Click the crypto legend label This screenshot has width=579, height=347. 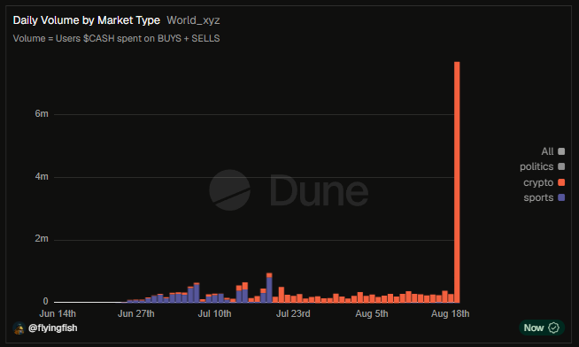point(538,182)
